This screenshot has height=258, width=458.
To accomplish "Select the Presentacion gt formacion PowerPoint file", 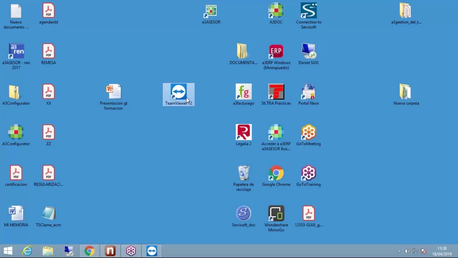I will pos(113,97).
